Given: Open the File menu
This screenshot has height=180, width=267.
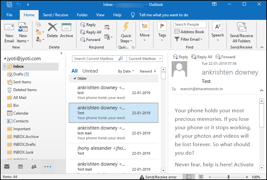Looking at the screenshot, I should pos(9,15).
